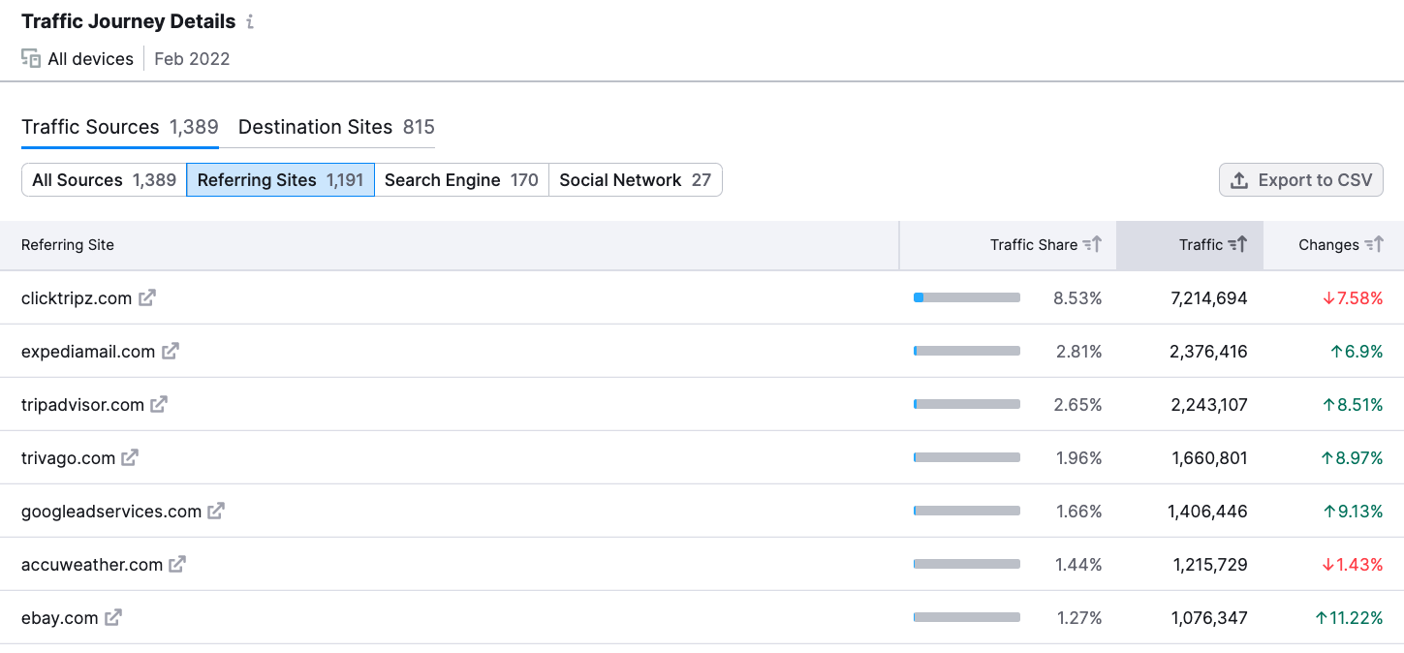1404x653 pixels.
Task: Click the 11.22% increase for ebay.com
Action: 1349,618
